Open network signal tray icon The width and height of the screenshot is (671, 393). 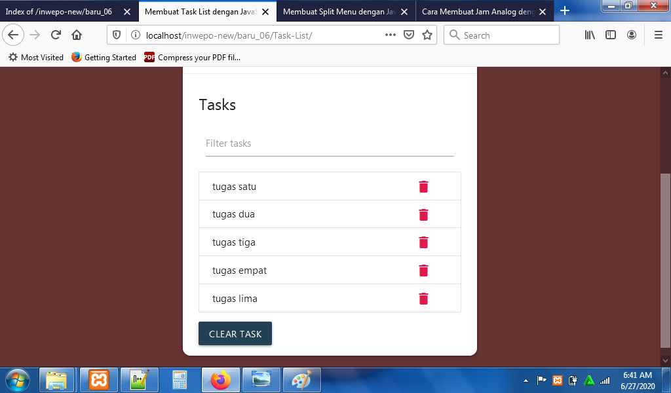(x=605, y=380)
